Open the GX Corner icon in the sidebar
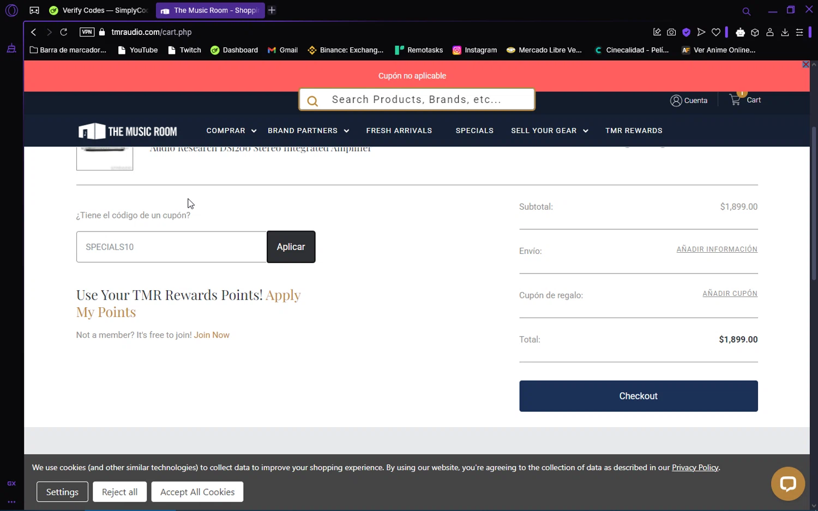 point(34,10)
